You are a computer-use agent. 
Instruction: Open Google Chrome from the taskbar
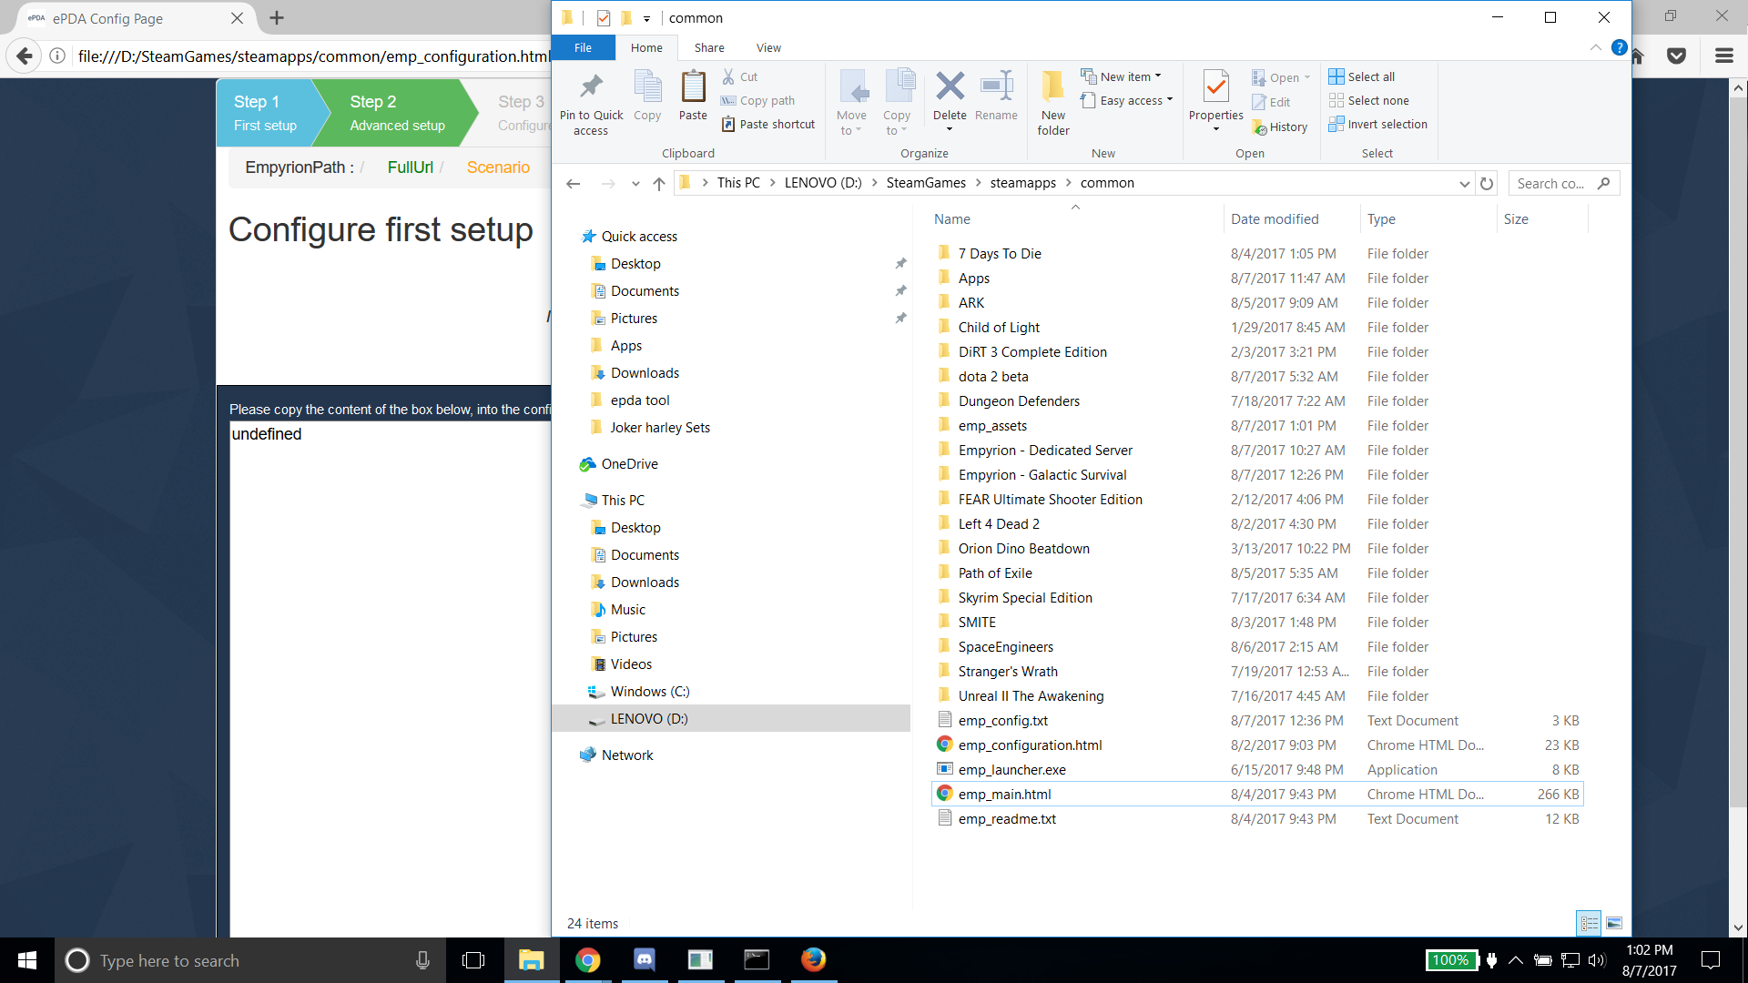588,960
